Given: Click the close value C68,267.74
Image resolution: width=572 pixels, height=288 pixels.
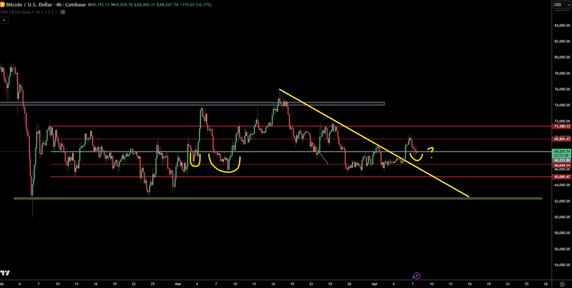Looking at the screenshot, I should pyautogui.click(x=167, y=5).
